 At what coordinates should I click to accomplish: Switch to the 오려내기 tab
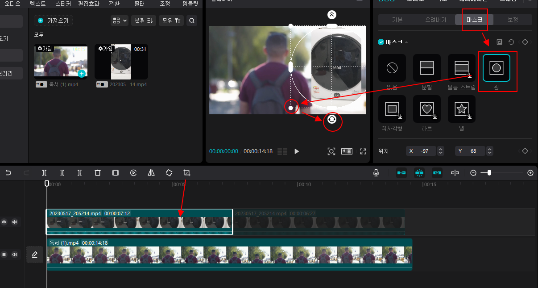(x=436, y=20)
